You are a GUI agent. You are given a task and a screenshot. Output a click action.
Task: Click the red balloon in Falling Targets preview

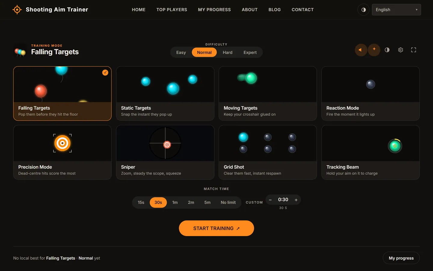click(41, 91)
